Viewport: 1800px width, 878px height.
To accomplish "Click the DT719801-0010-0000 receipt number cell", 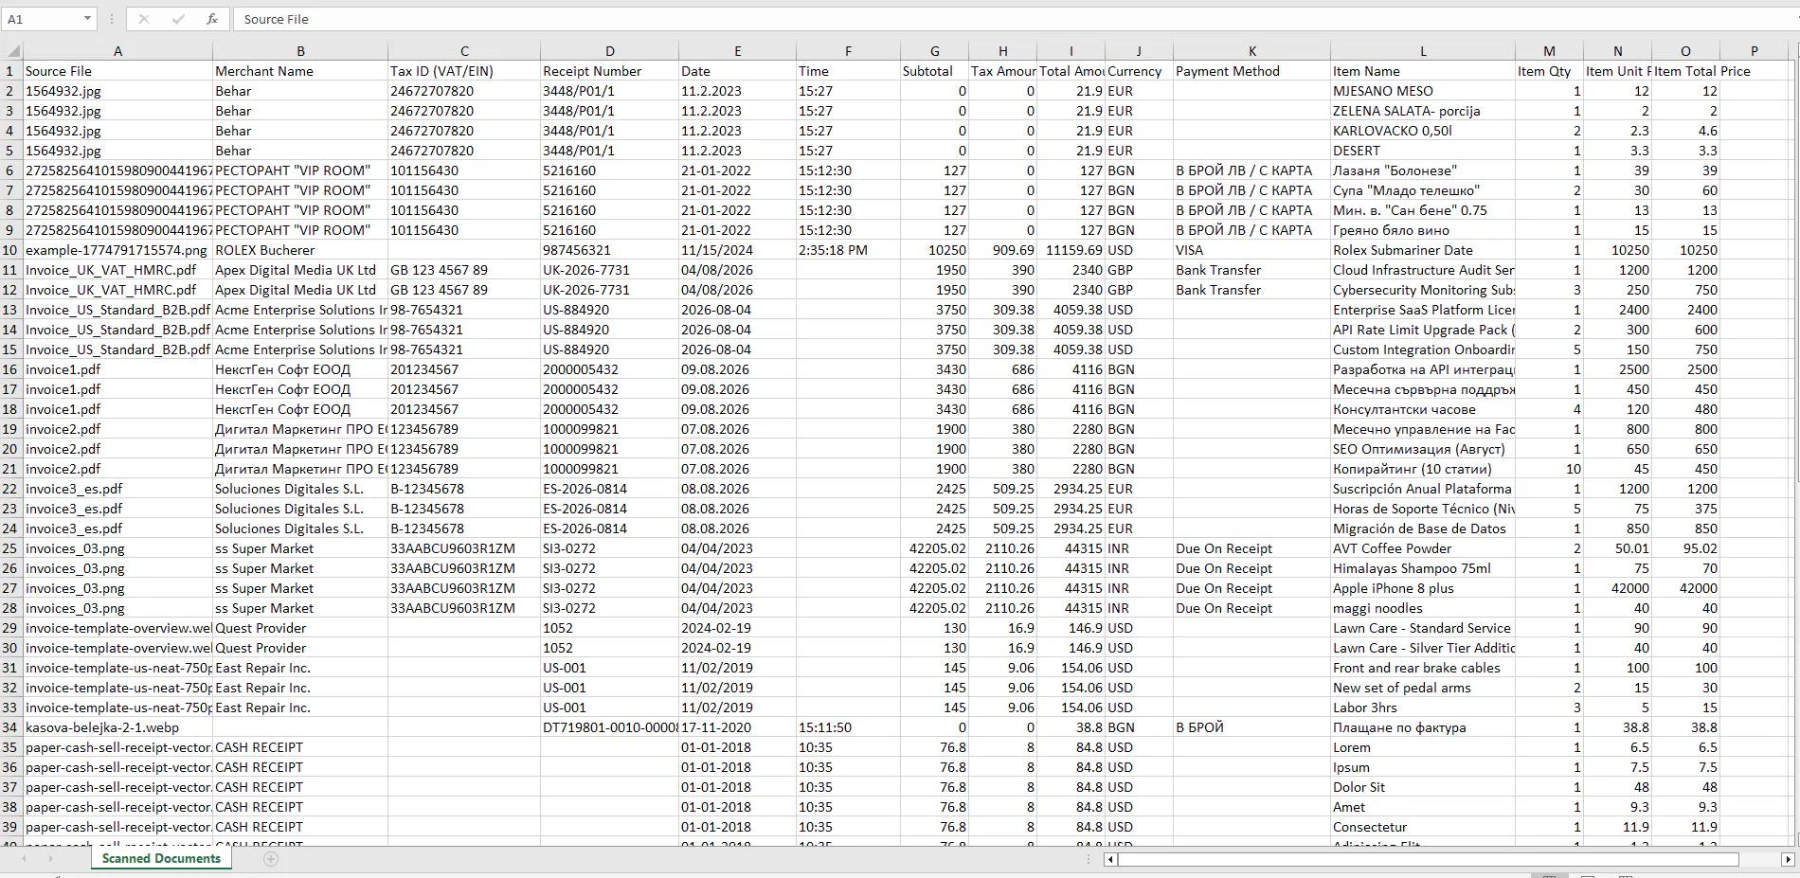I will click(610, 727).
